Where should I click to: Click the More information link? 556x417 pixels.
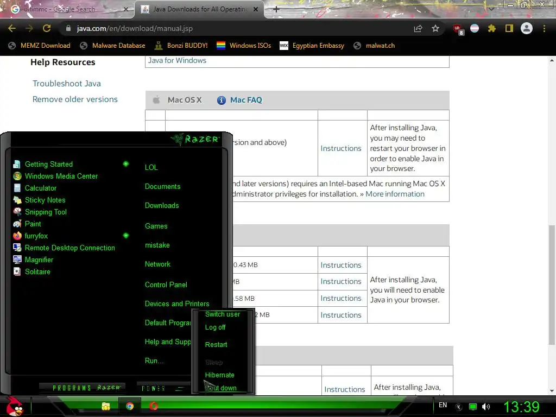pos(395,194)
